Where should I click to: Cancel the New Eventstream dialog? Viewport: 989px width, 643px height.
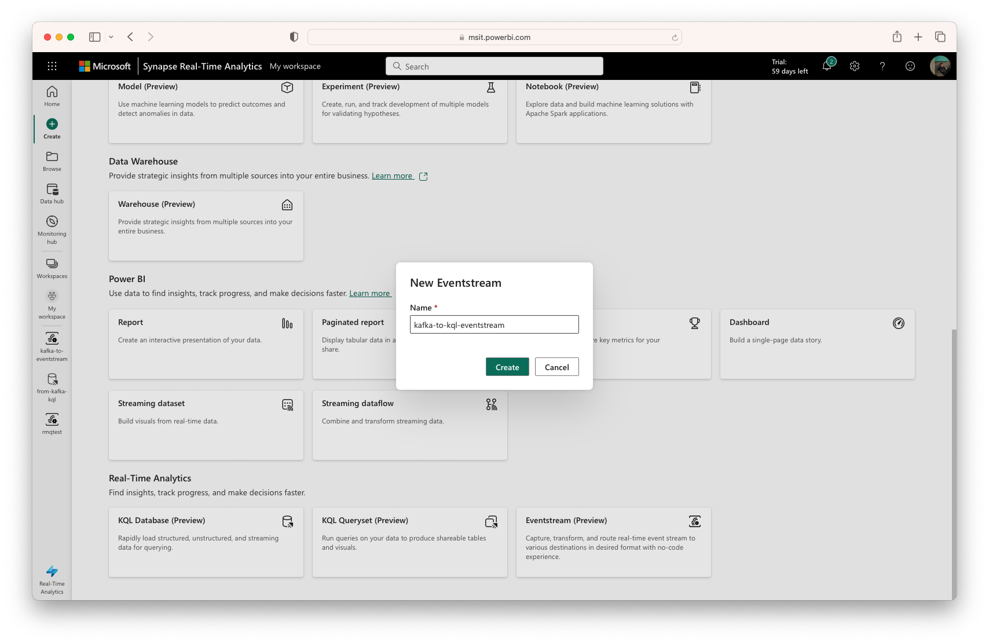tap(556, 367)
